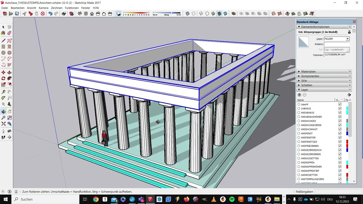Set ANSFENSTER as active layer radio

[x=299, y=138]
